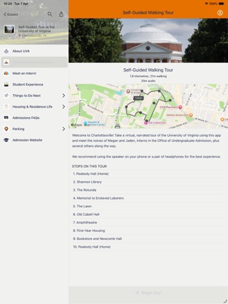The height and width of the screenshot is (304, 228).
Task: Select stop 7. Amphitheatre
Action: pos(148,222)
